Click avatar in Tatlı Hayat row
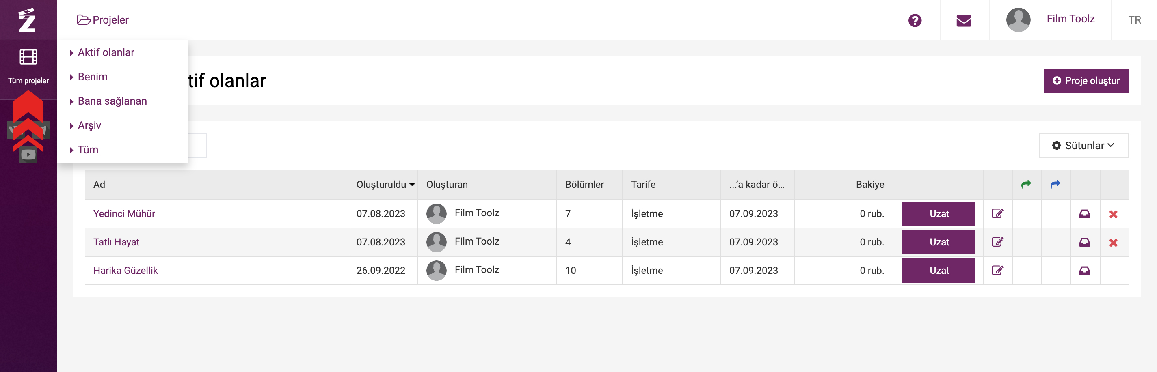The height and width of the screenshot is (372, 1157). tap(436, 242)
